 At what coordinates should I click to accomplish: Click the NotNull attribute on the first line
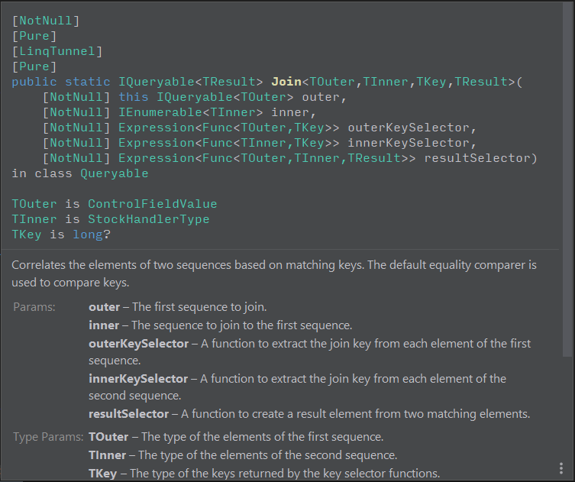[x=46, y=21]
